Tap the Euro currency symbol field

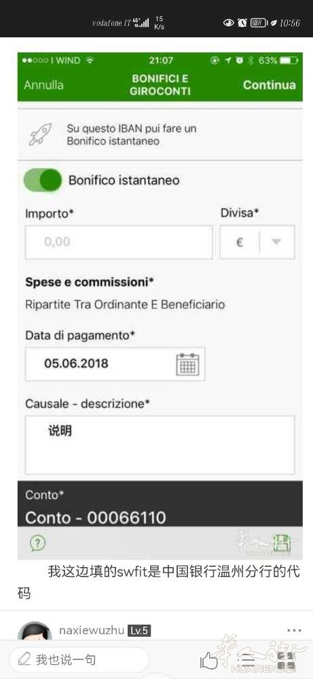pyautogui.click(x=240, y=242)
